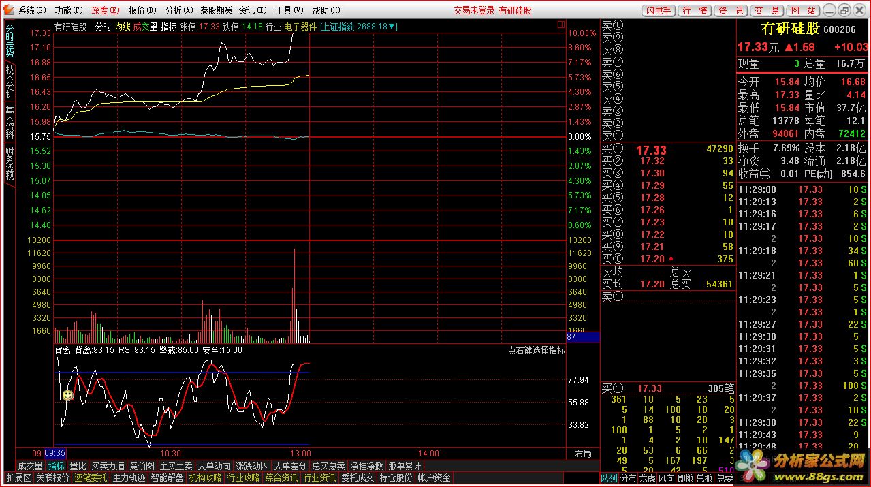Switch to the 竞价图 tab
The image size is (871, 487).
142,466
